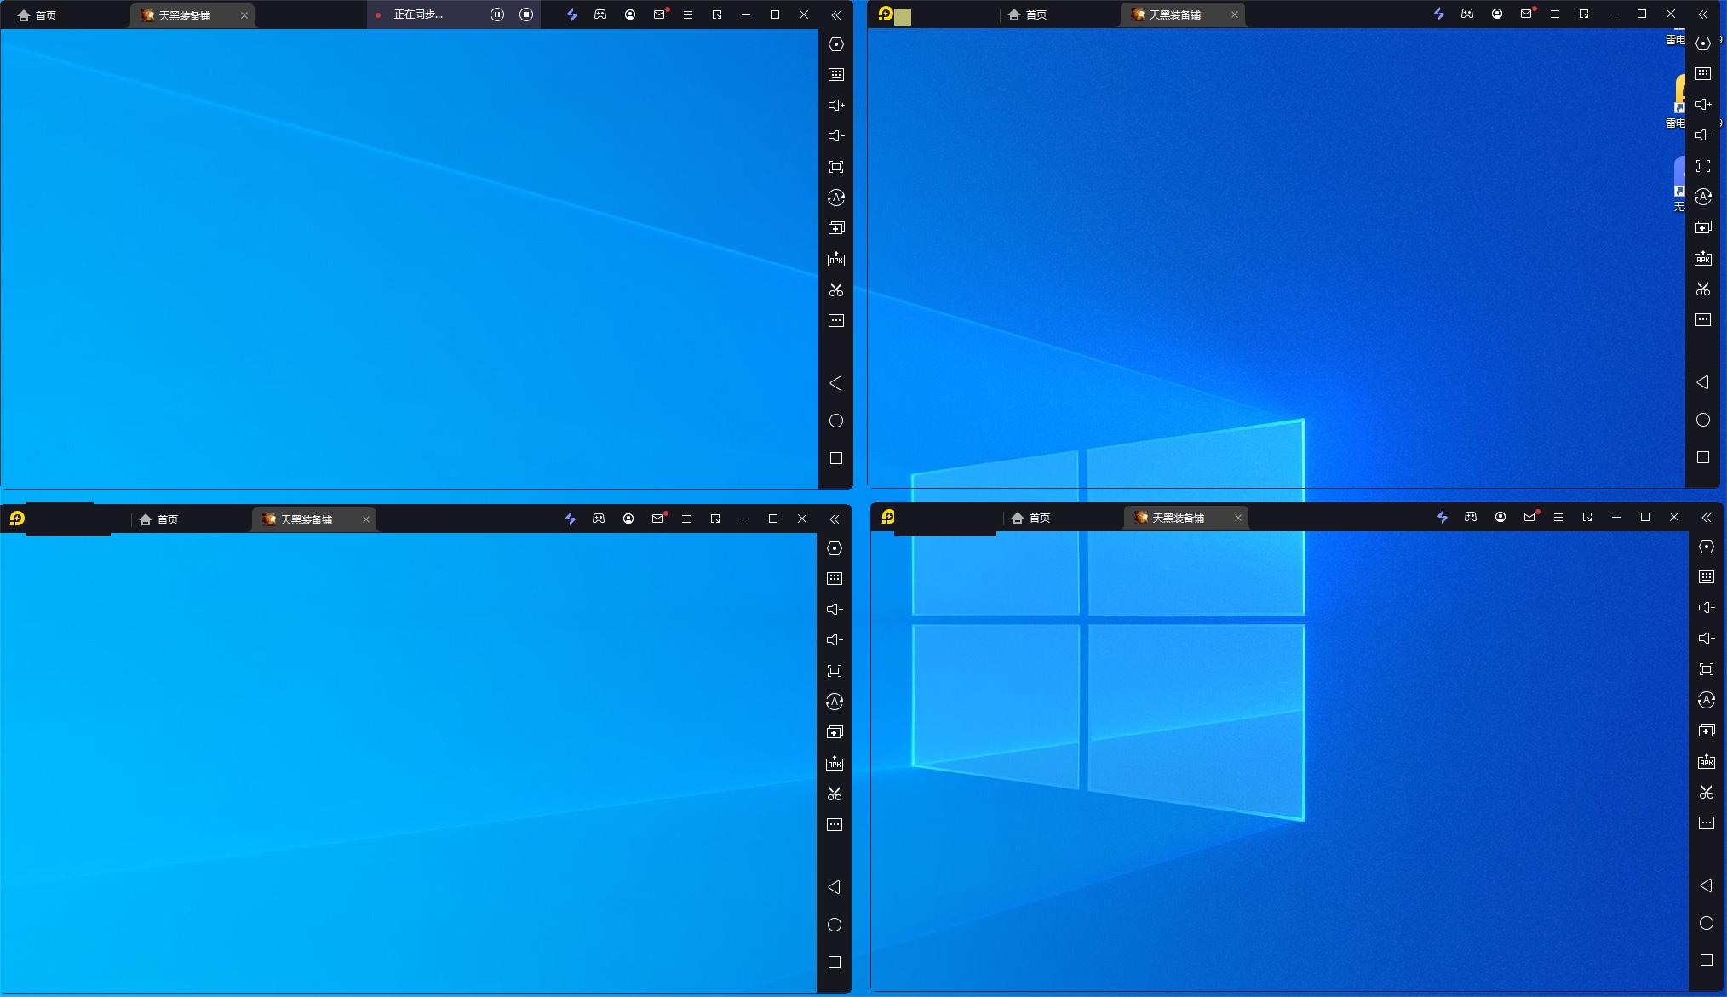Image resolution: width=1727 pixels, height=997 pixels.
Task: Open keyboard mapping in top-right emulator sidebar
Action: click(x=1703, y=74)
